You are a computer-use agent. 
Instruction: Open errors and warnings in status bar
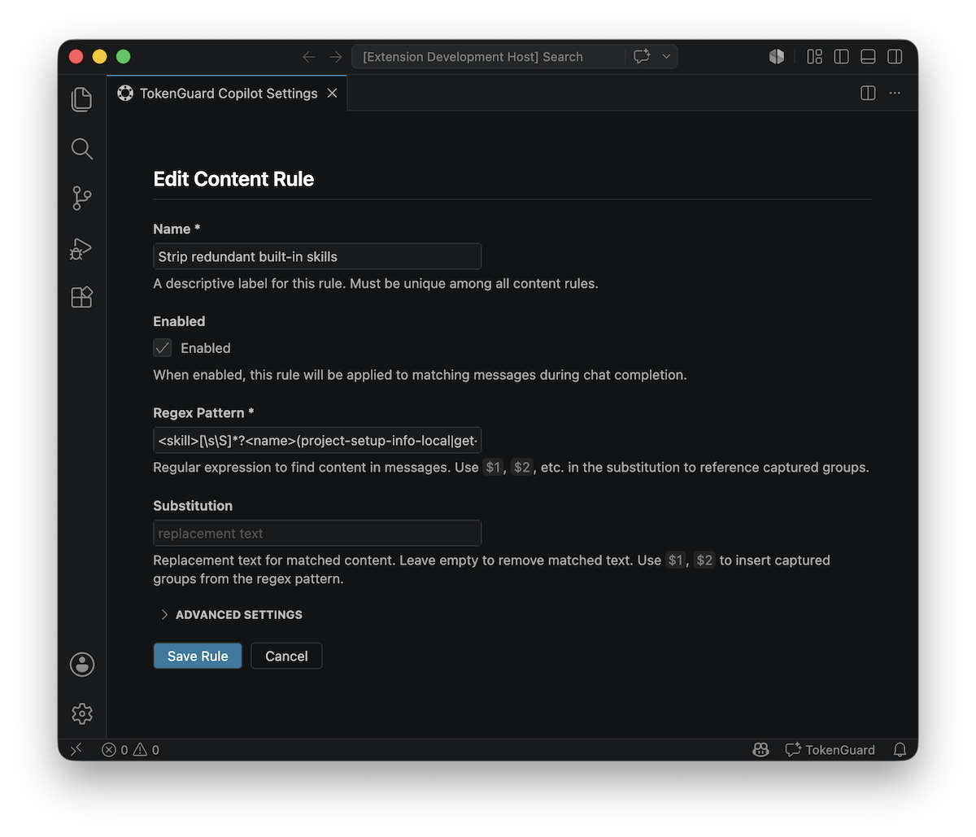point(130,750)
